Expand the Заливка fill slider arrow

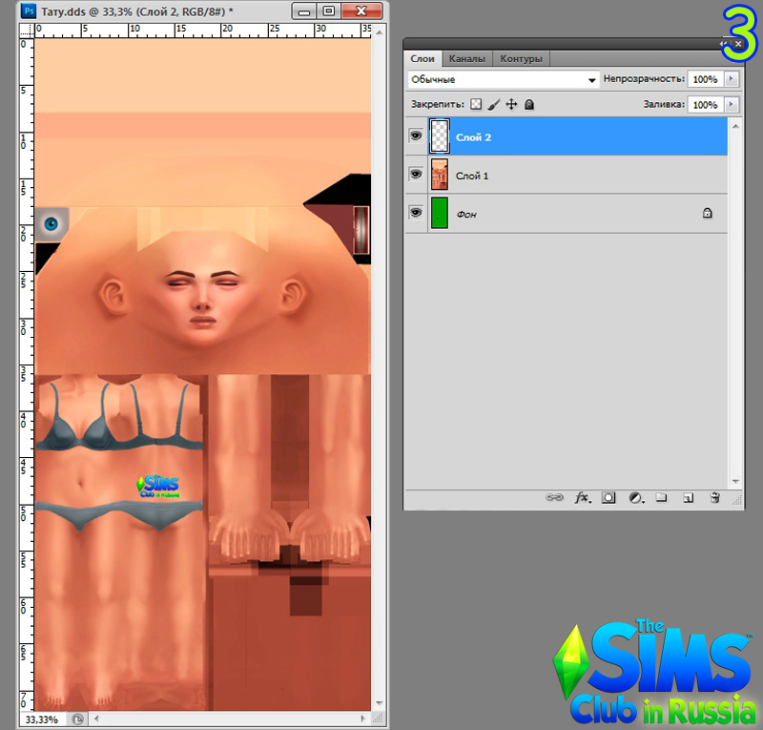pyautogui.click(x=732, y=104)
